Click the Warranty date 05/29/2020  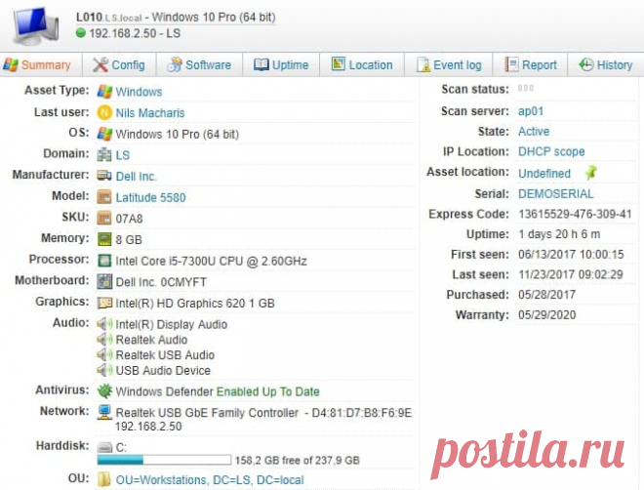pos(547,314)
